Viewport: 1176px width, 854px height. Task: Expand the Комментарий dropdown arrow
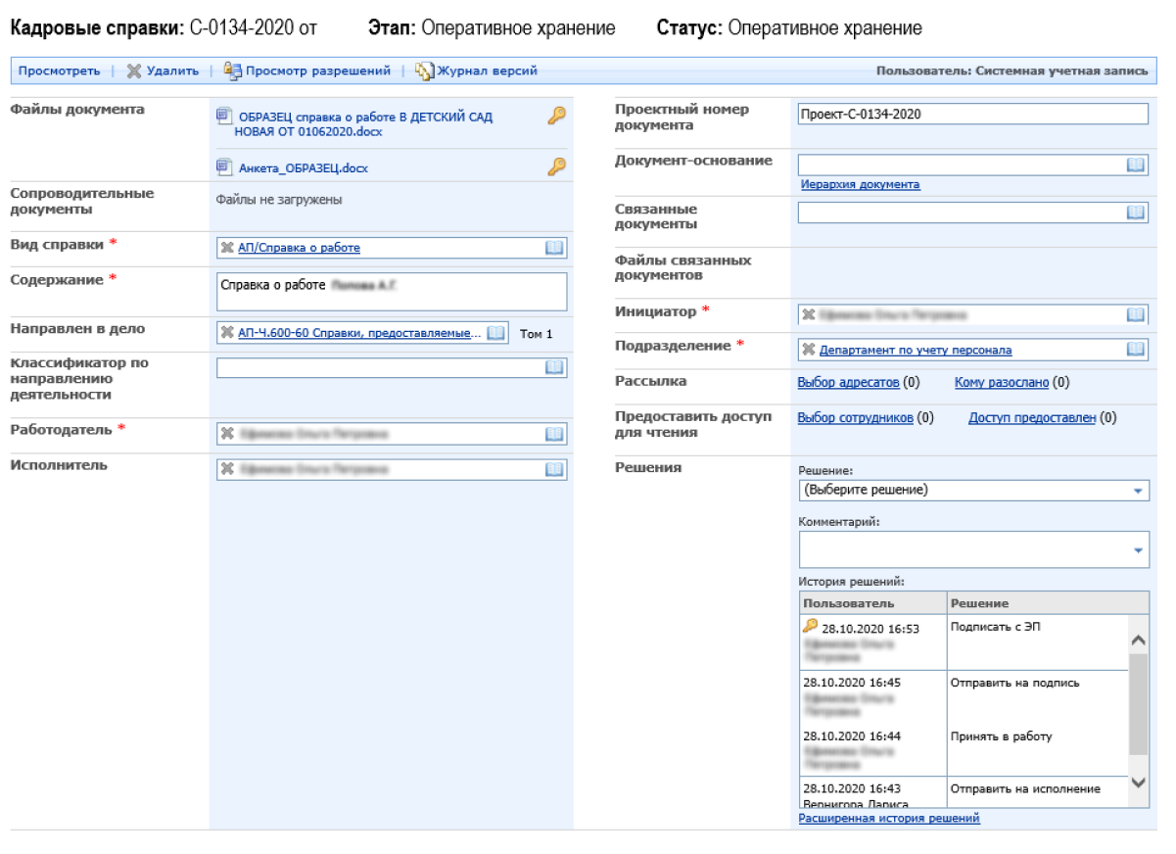pos(1138,550)
